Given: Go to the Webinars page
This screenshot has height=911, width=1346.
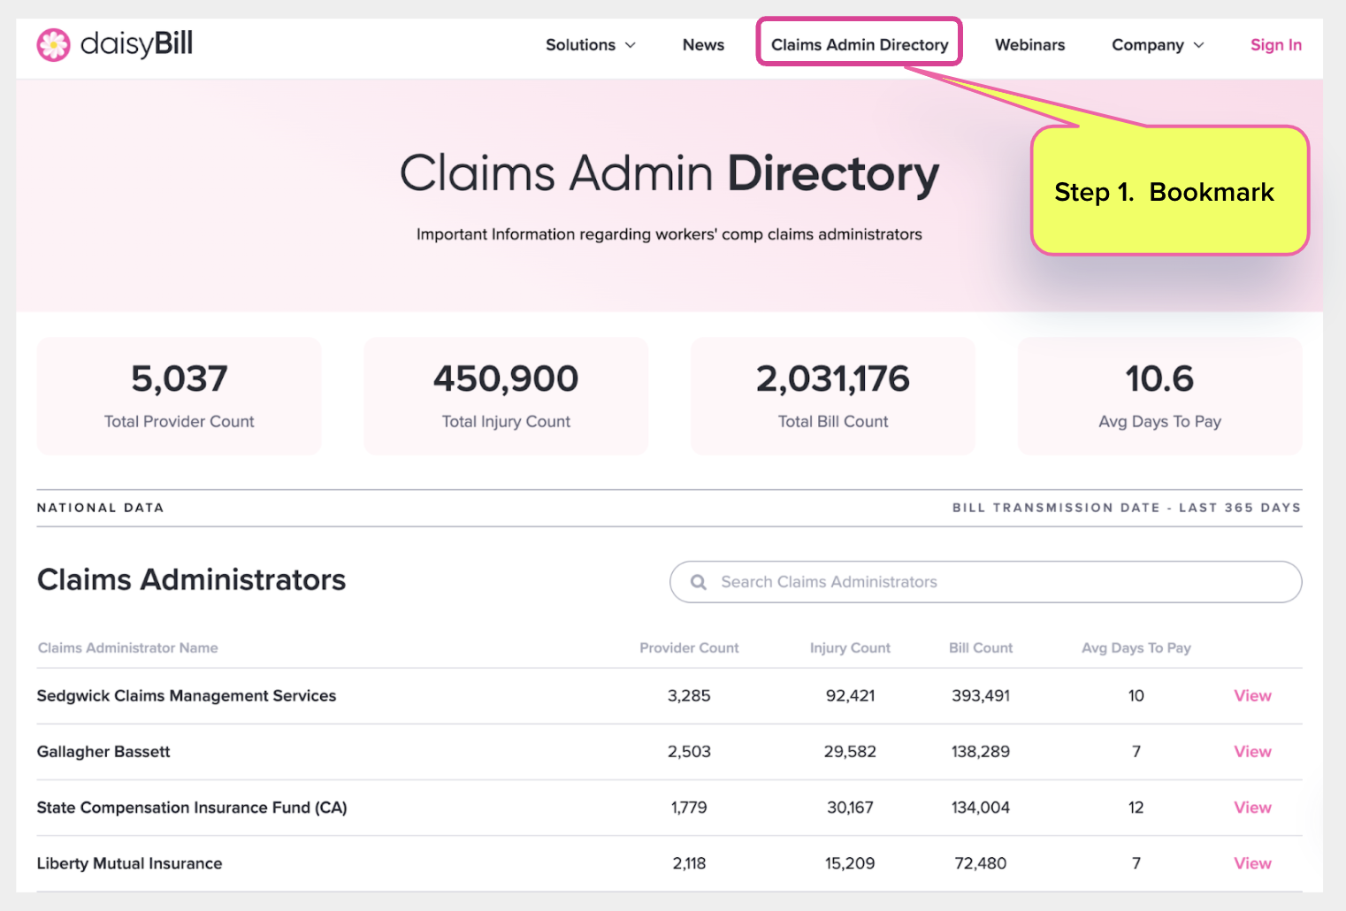Looking at the screenshot, I should click(x=1029, y=45).
